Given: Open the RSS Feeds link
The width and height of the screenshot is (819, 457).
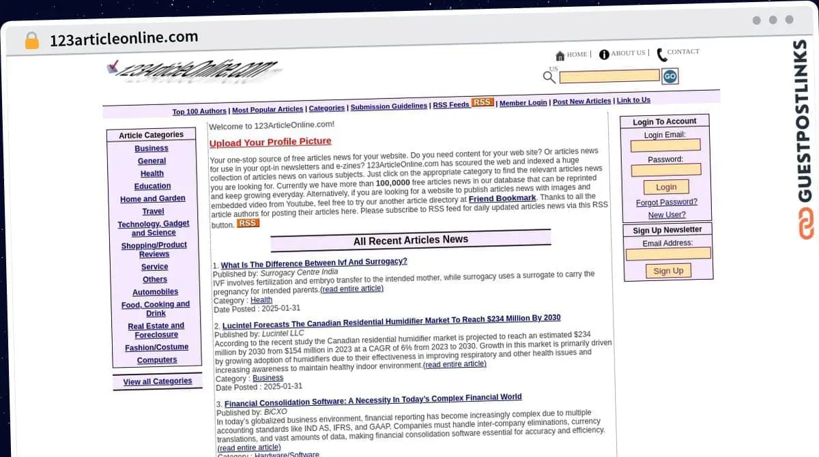Looking at the screenshot, I should (x=451, y=105).
